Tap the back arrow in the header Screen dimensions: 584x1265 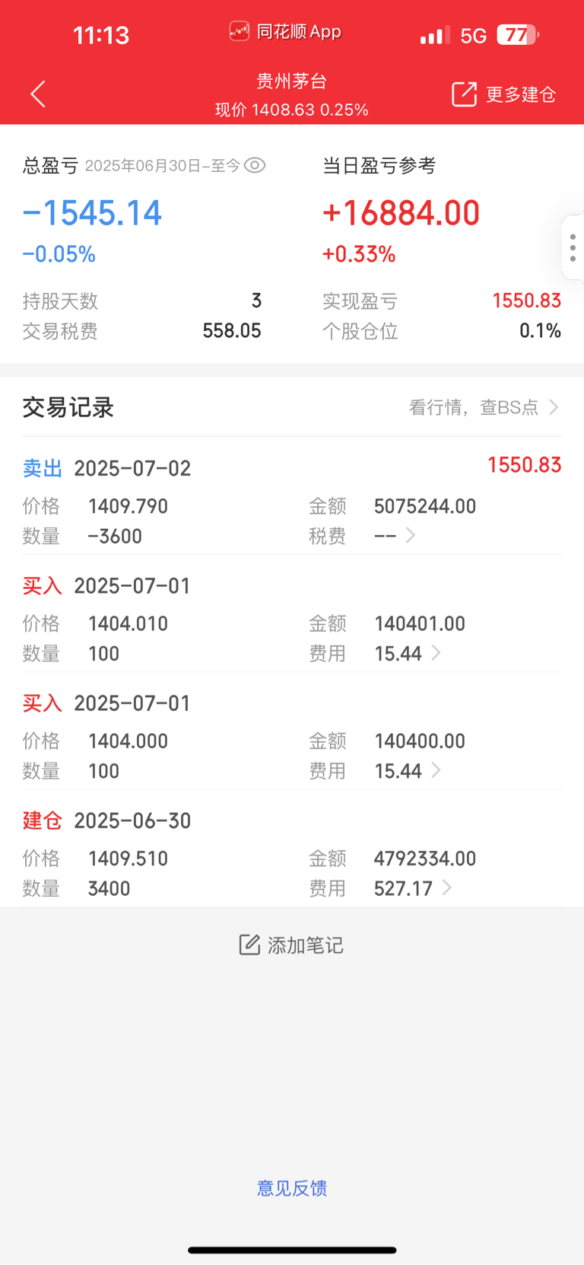pos(38,94)
